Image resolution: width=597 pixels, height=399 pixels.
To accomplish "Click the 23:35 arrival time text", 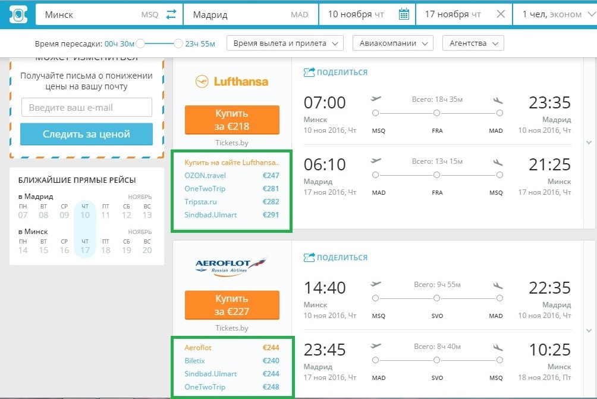I will click(550, 102).
